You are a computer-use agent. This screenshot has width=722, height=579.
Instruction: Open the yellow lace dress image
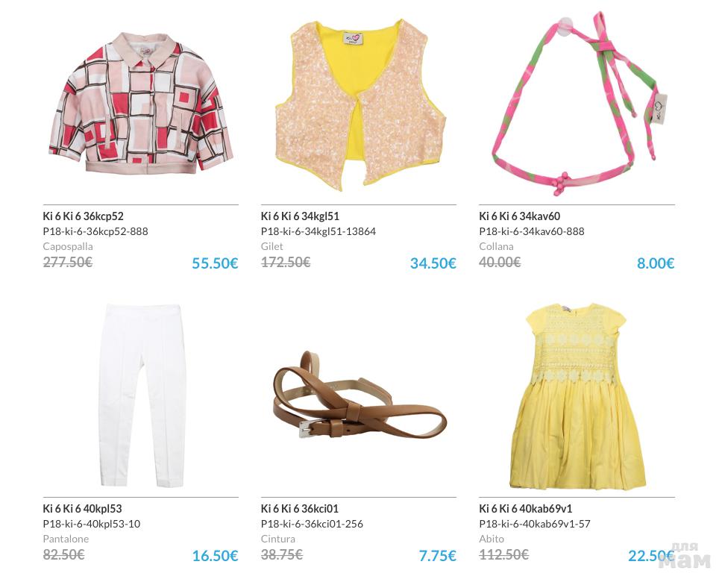click(x=580, y=396)
